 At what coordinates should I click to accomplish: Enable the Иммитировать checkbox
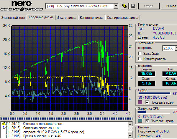pos(140,59)
